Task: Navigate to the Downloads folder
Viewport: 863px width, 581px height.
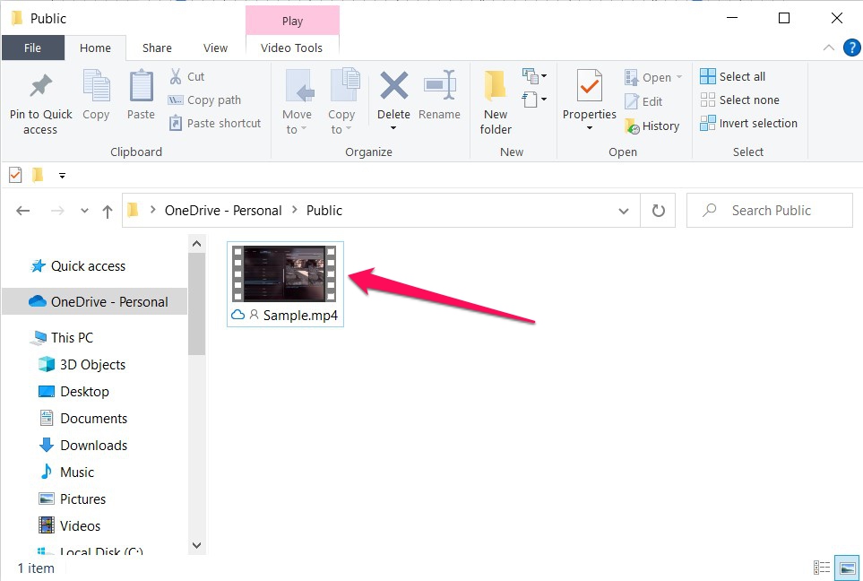Action: click(x=91, y=445)
